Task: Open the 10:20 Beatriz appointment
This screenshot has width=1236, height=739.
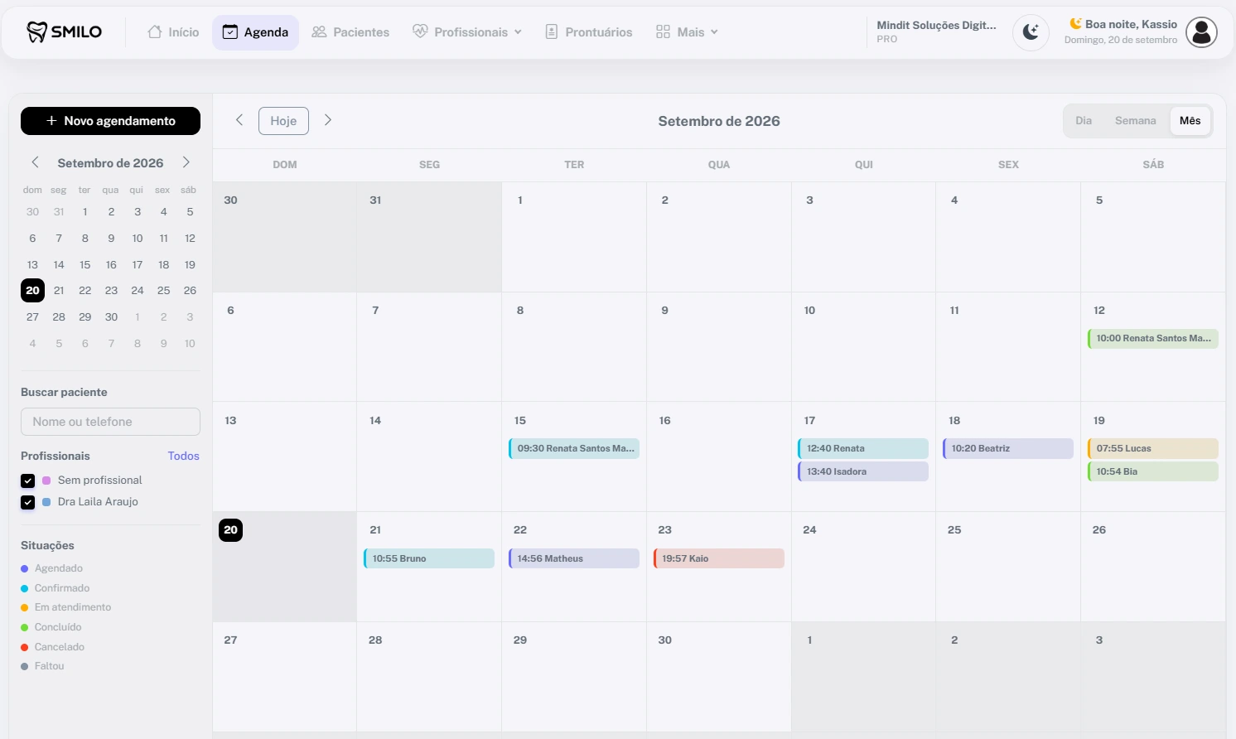Action: (1008, 448)
